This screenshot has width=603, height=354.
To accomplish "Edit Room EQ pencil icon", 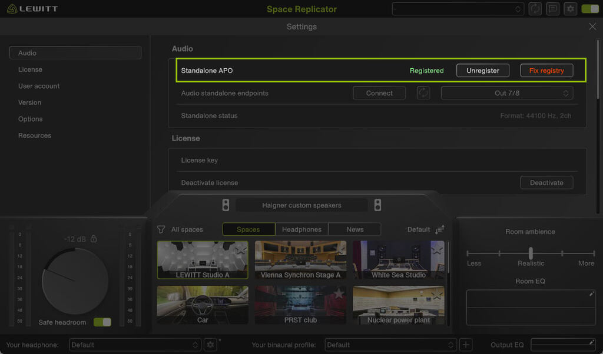I will tap(591, 293).
